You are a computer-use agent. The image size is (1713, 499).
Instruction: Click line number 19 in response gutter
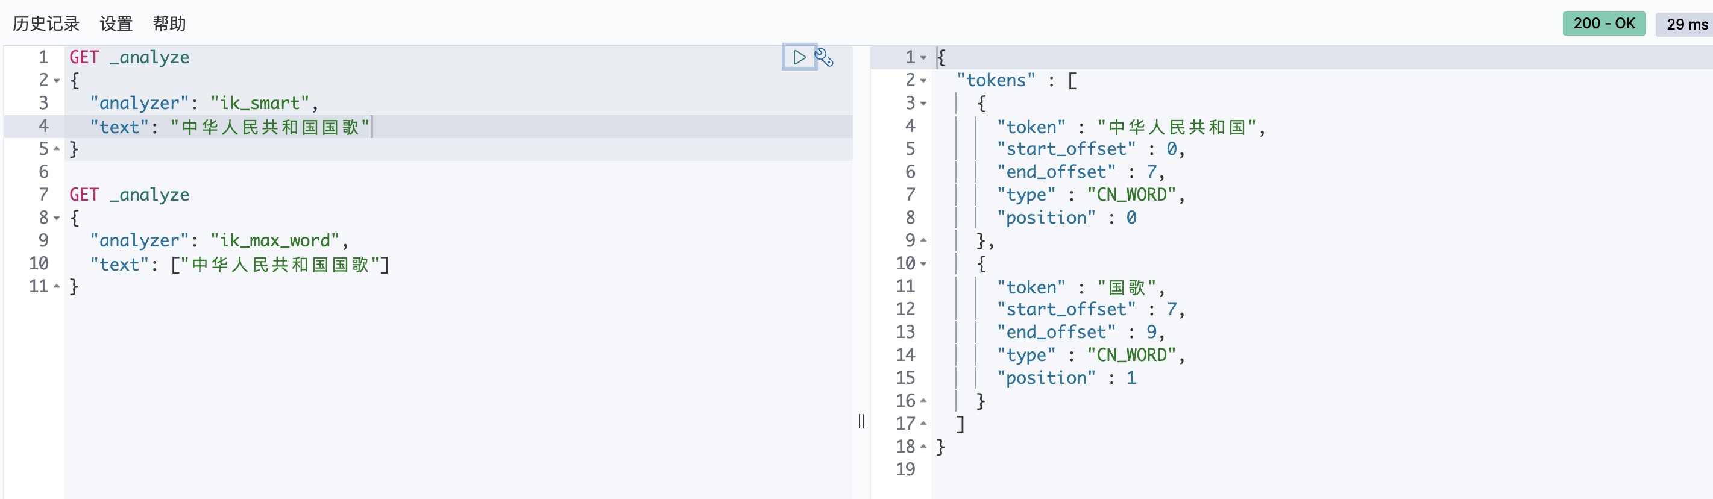click(x=905, y=469)
